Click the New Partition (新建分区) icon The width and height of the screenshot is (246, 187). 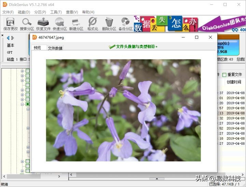(76, 24)
